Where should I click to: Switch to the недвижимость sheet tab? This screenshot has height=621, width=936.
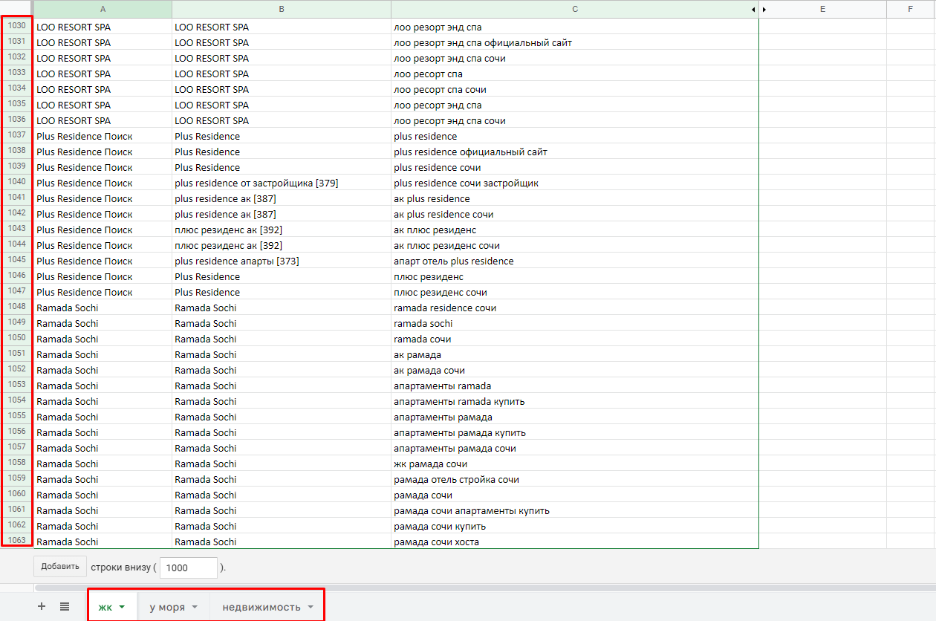pyautogui.click(x=267, y=607)
